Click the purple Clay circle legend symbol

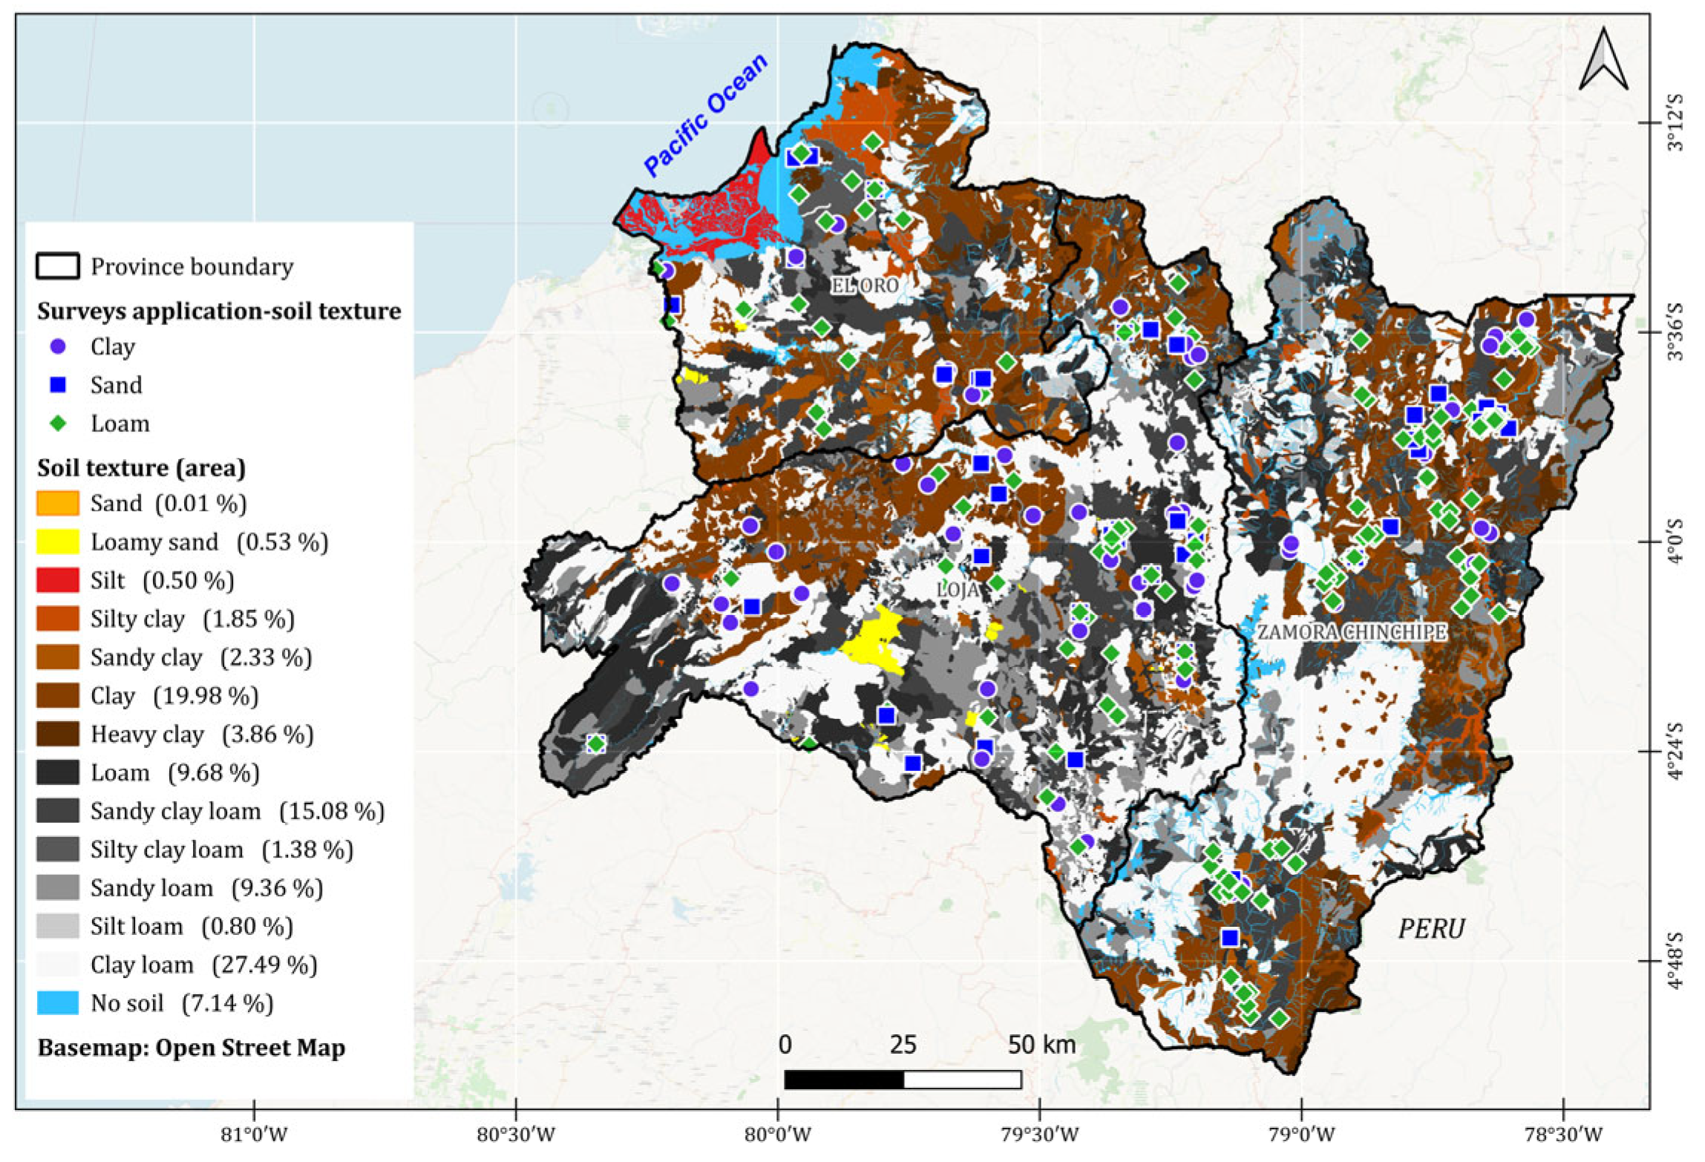[57, 347]
